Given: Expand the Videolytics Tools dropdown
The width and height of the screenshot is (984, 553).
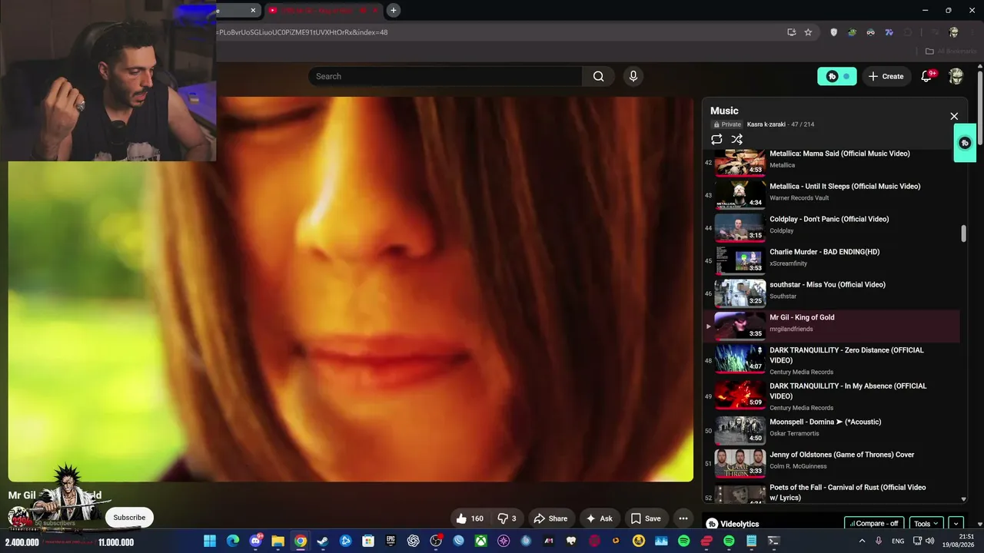Looking at the screenshot, I should tap(926, 524).
